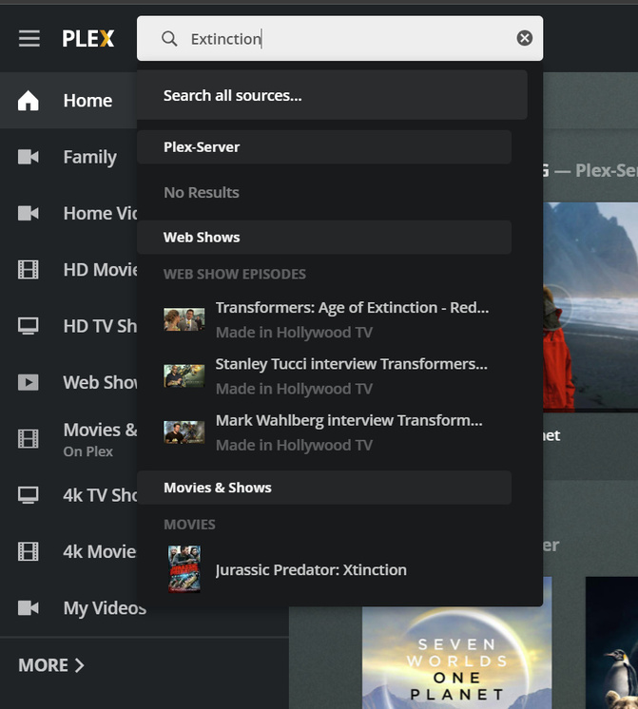Viewport: 638px width, 709px height.
Task: Open the penguin poster beside Seven Worlds
Action: (611, 642)
